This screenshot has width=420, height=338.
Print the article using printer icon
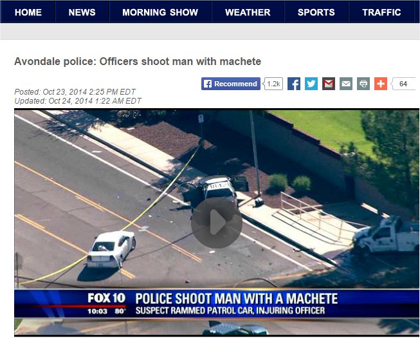pyautogui.click(x=363, y=84)
